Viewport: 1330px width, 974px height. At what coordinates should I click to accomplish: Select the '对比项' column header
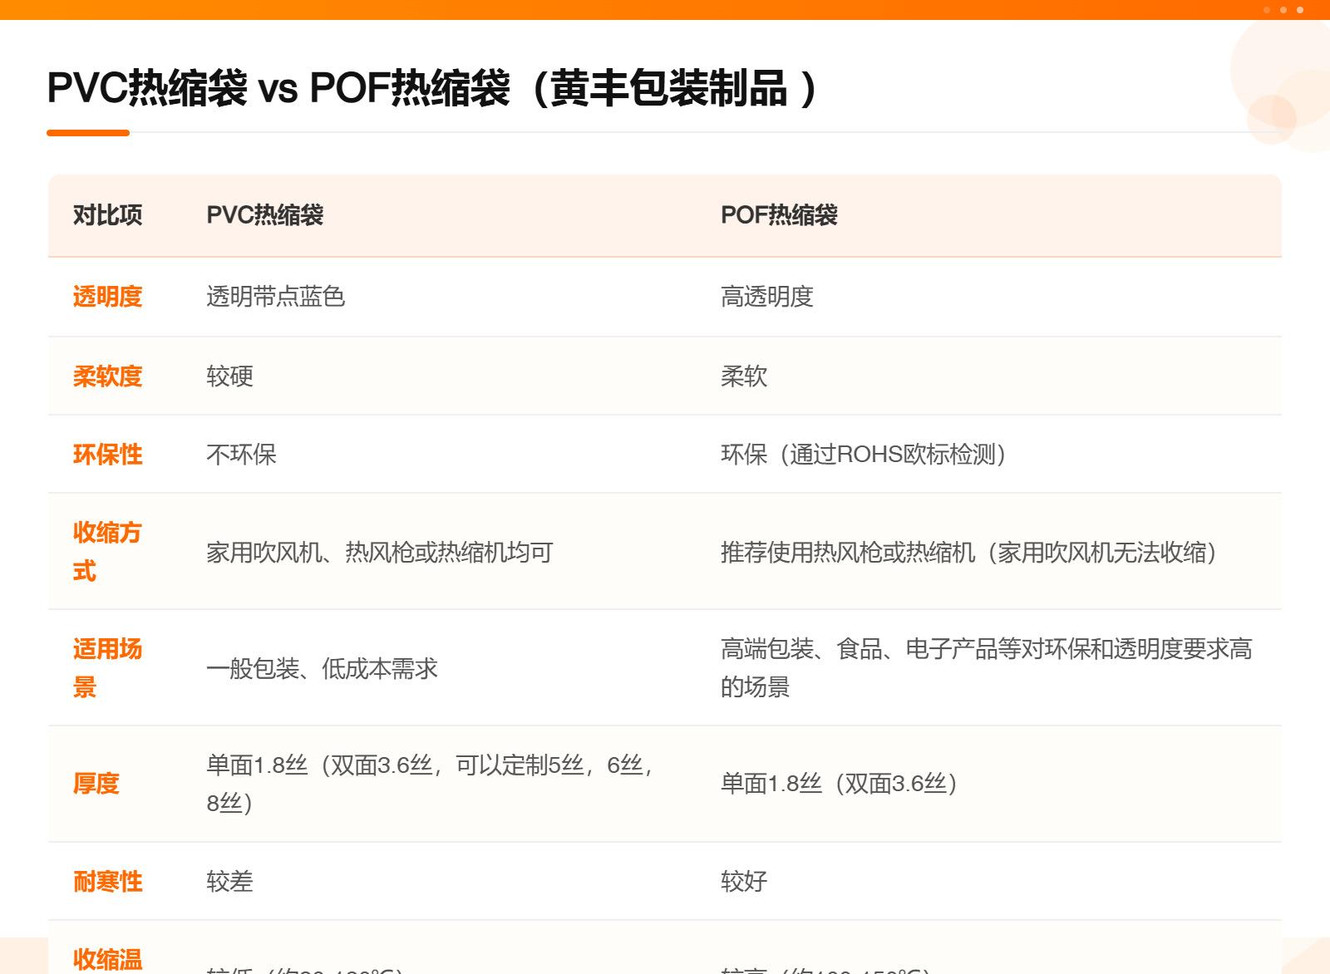pyautogui.click(x=107, y=215)
